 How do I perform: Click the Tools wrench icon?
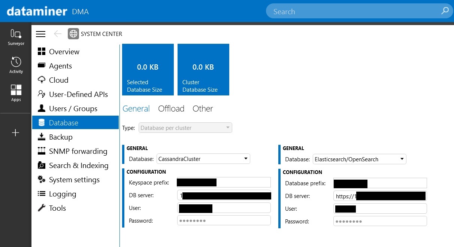click(42, 208)
